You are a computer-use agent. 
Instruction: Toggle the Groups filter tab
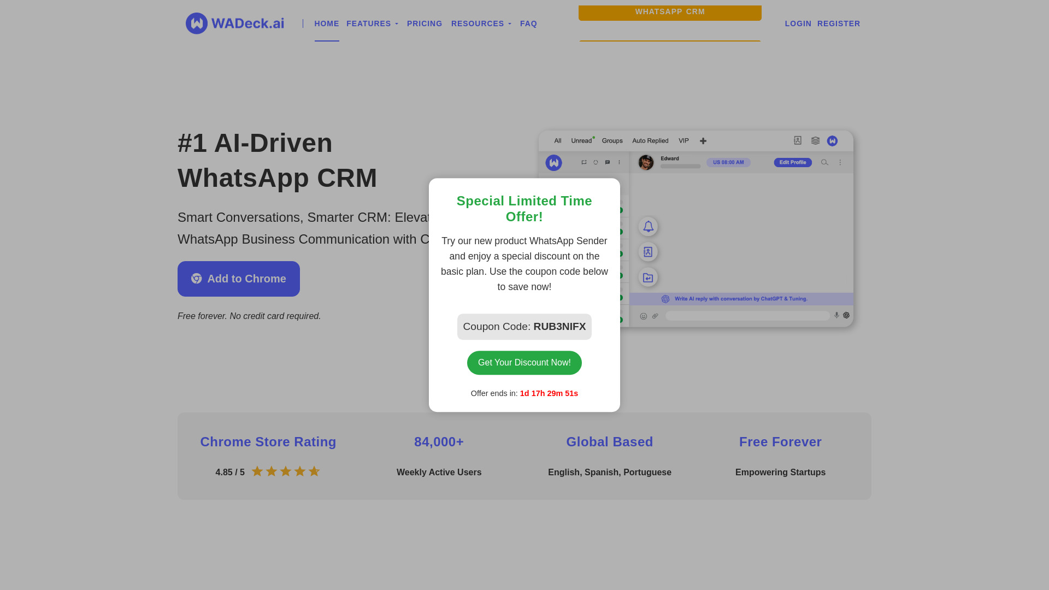[x=612, y=140]
